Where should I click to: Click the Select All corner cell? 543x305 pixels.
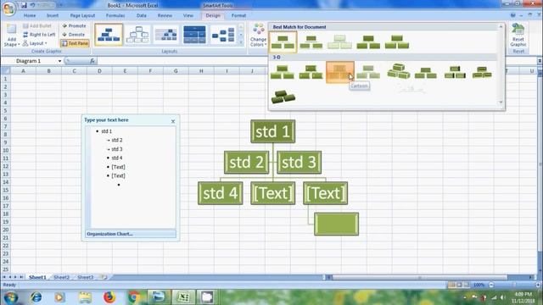[x=6, y=71]
